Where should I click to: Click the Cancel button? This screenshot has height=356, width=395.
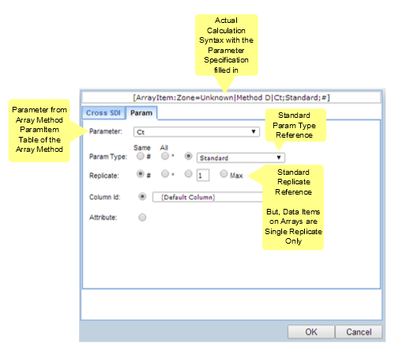359,331
